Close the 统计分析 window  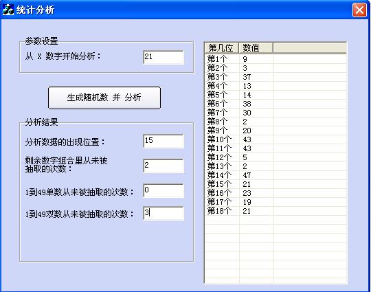pos(359,10)
